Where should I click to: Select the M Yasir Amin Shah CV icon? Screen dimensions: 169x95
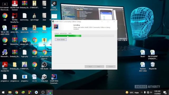pyautogui.click(x=44, y=55)
